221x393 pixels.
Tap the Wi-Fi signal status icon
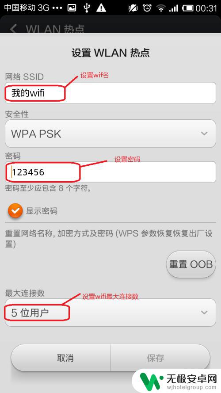160,8
